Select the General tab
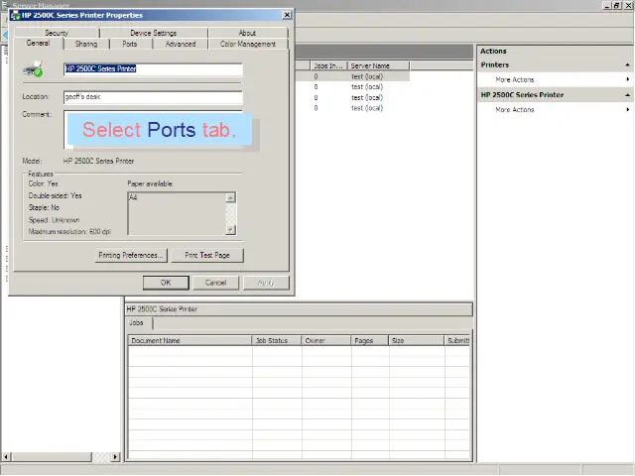The width and height of the screenshot is (635, 476). point(38,43)
